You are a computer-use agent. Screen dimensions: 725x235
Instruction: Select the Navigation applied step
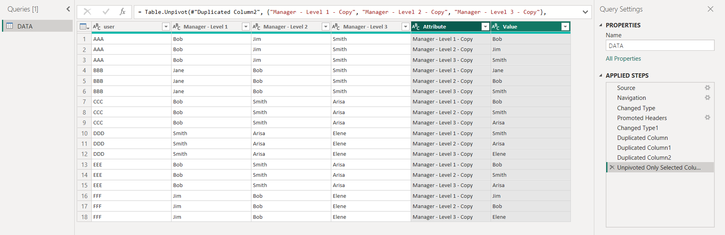pos(660,98)
